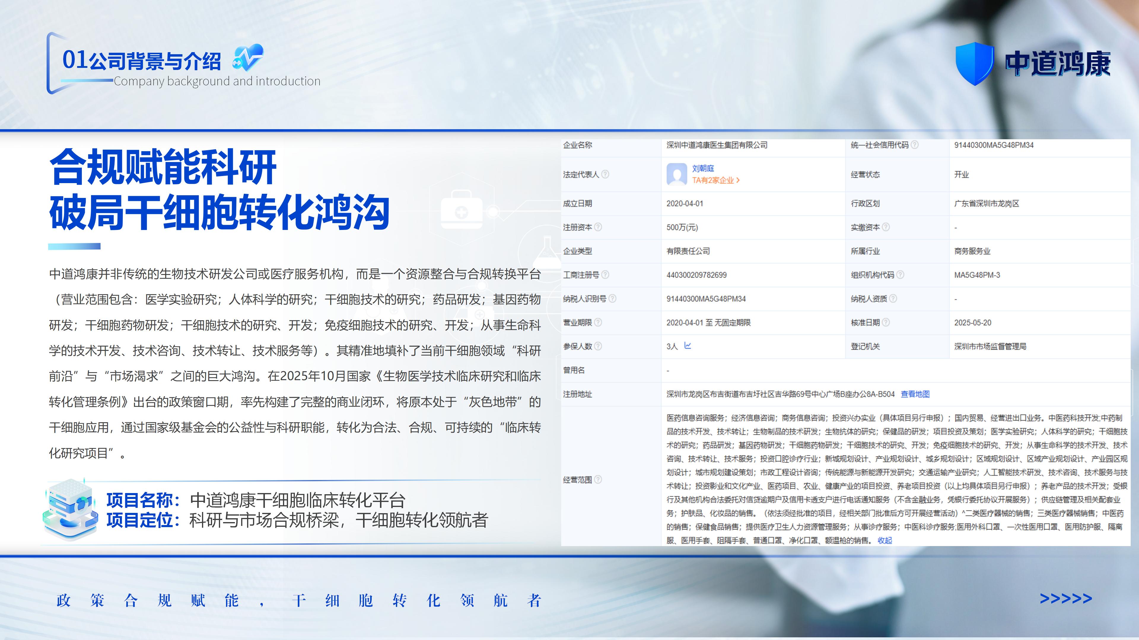This screenshot has width=1139, height=640.
Task: Select company name 深圳中道鸿康医生集团有限公司
Action: [x=717, y=145]
